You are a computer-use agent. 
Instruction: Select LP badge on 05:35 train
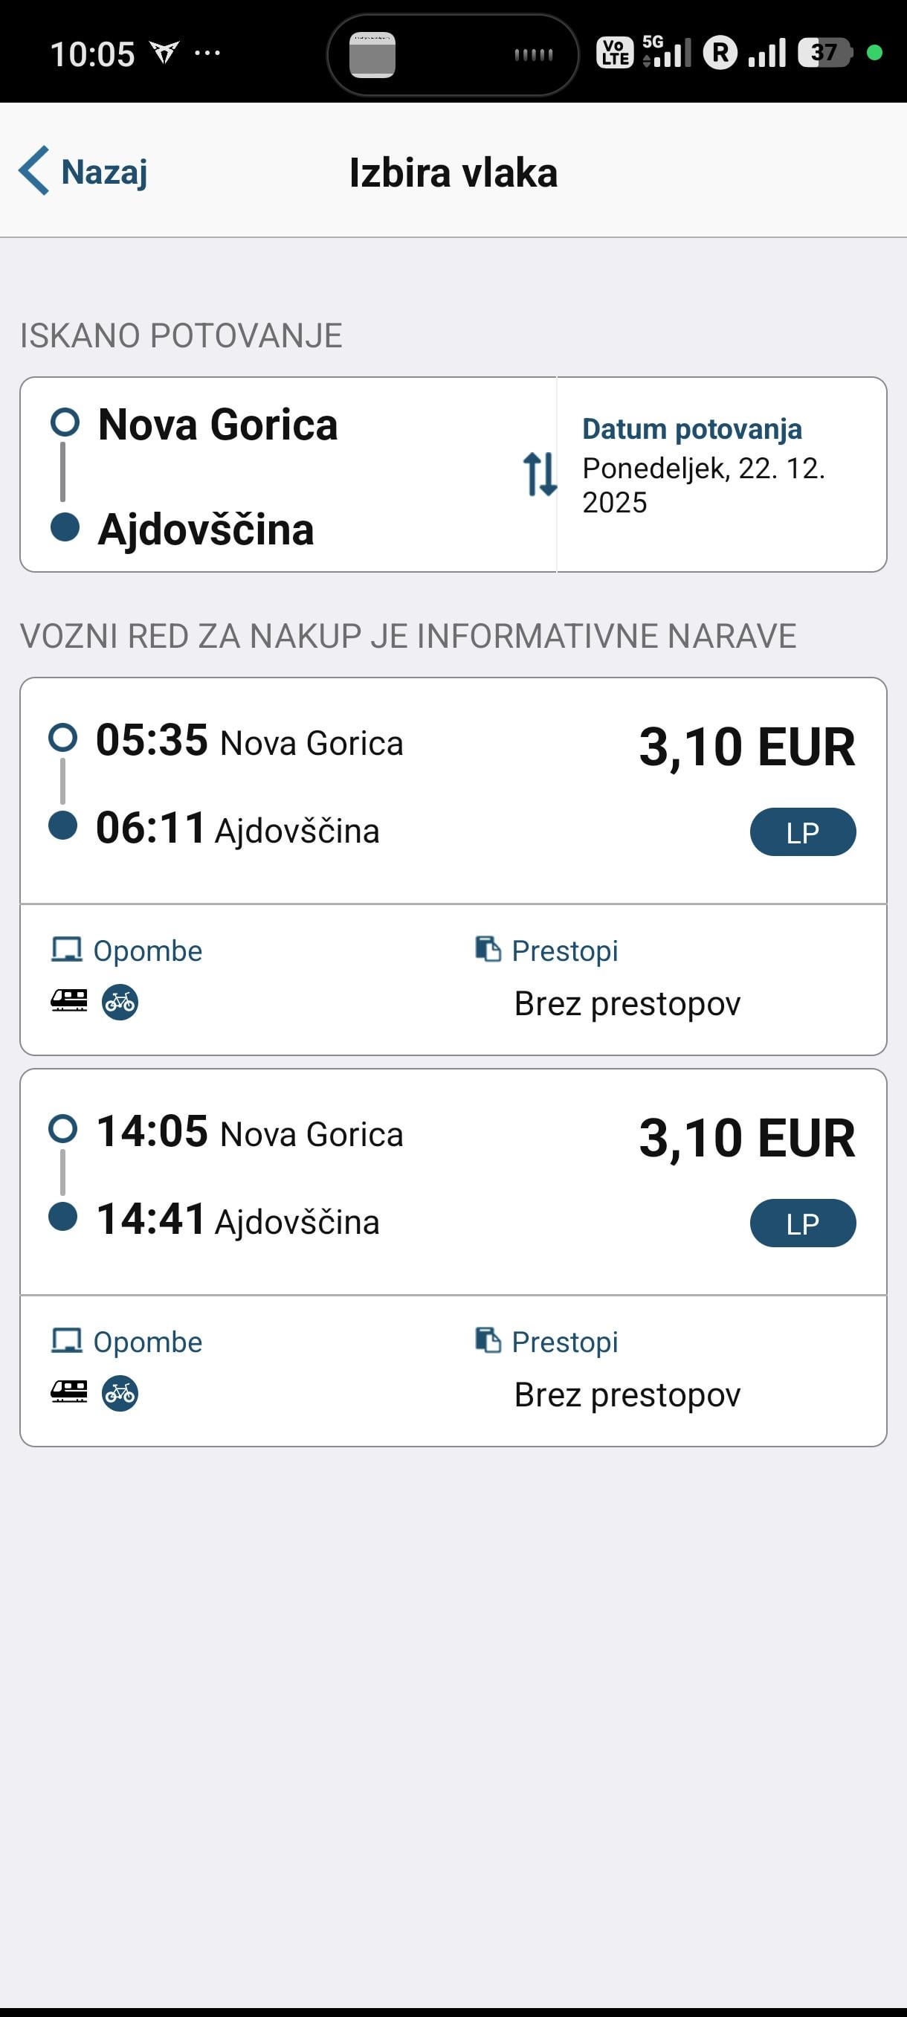803,832
